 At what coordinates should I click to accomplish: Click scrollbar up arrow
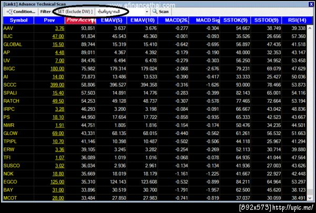coord(310,28)
